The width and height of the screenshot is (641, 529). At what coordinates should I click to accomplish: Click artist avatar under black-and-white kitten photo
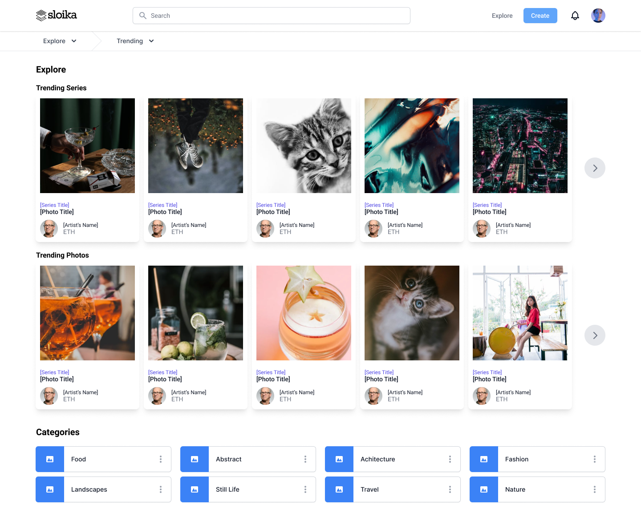[265, 229]
